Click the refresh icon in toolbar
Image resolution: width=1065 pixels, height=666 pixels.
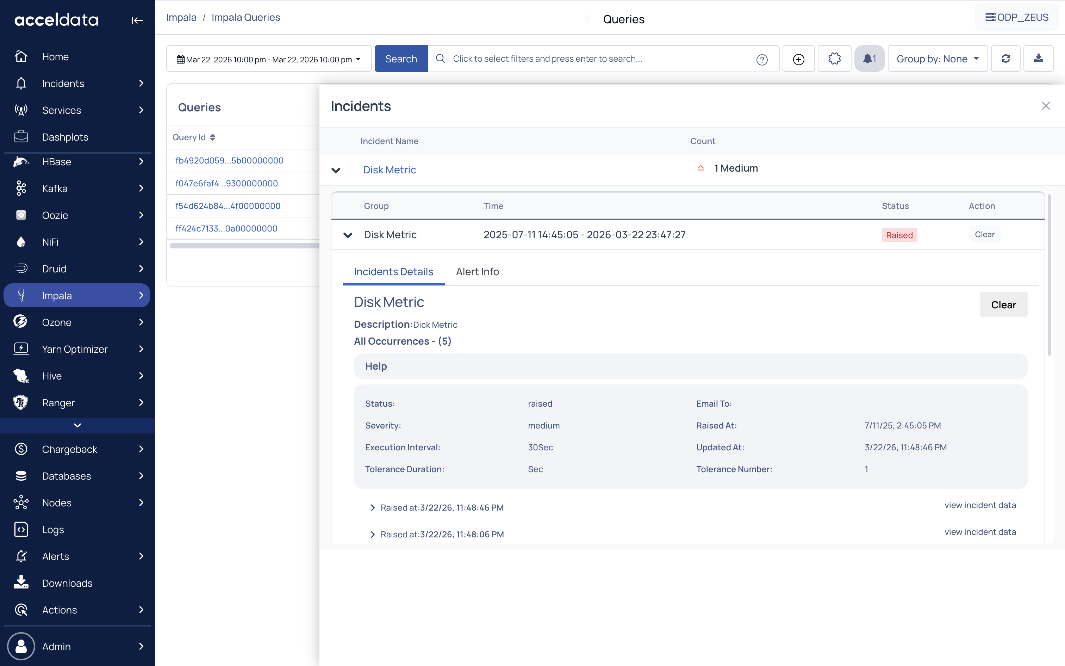tap(1005, 58)
